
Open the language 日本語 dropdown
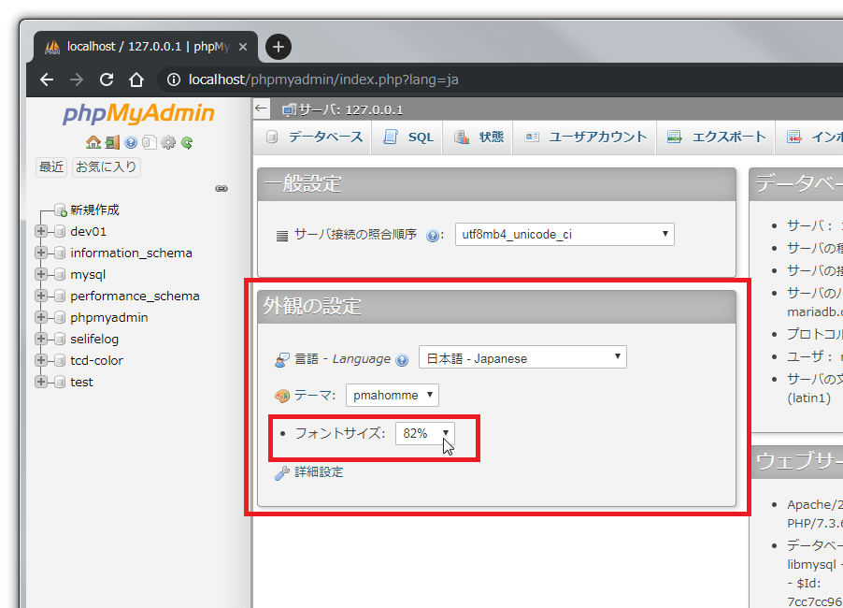(522, 357)
